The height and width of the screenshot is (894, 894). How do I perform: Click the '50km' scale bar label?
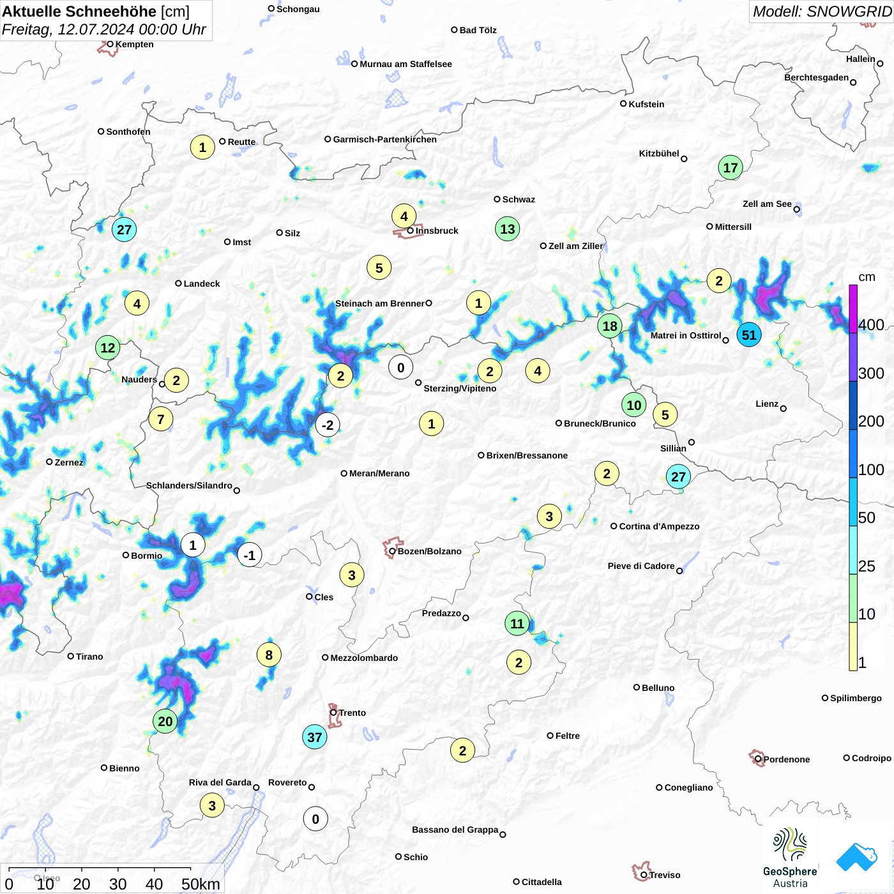[201, 884]
